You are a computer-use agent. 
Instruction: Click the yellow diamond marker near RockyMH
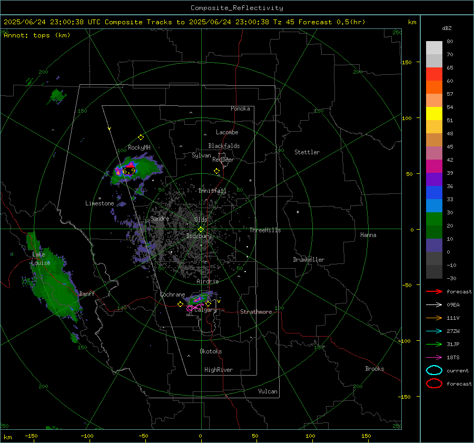[x=141, y=137]
